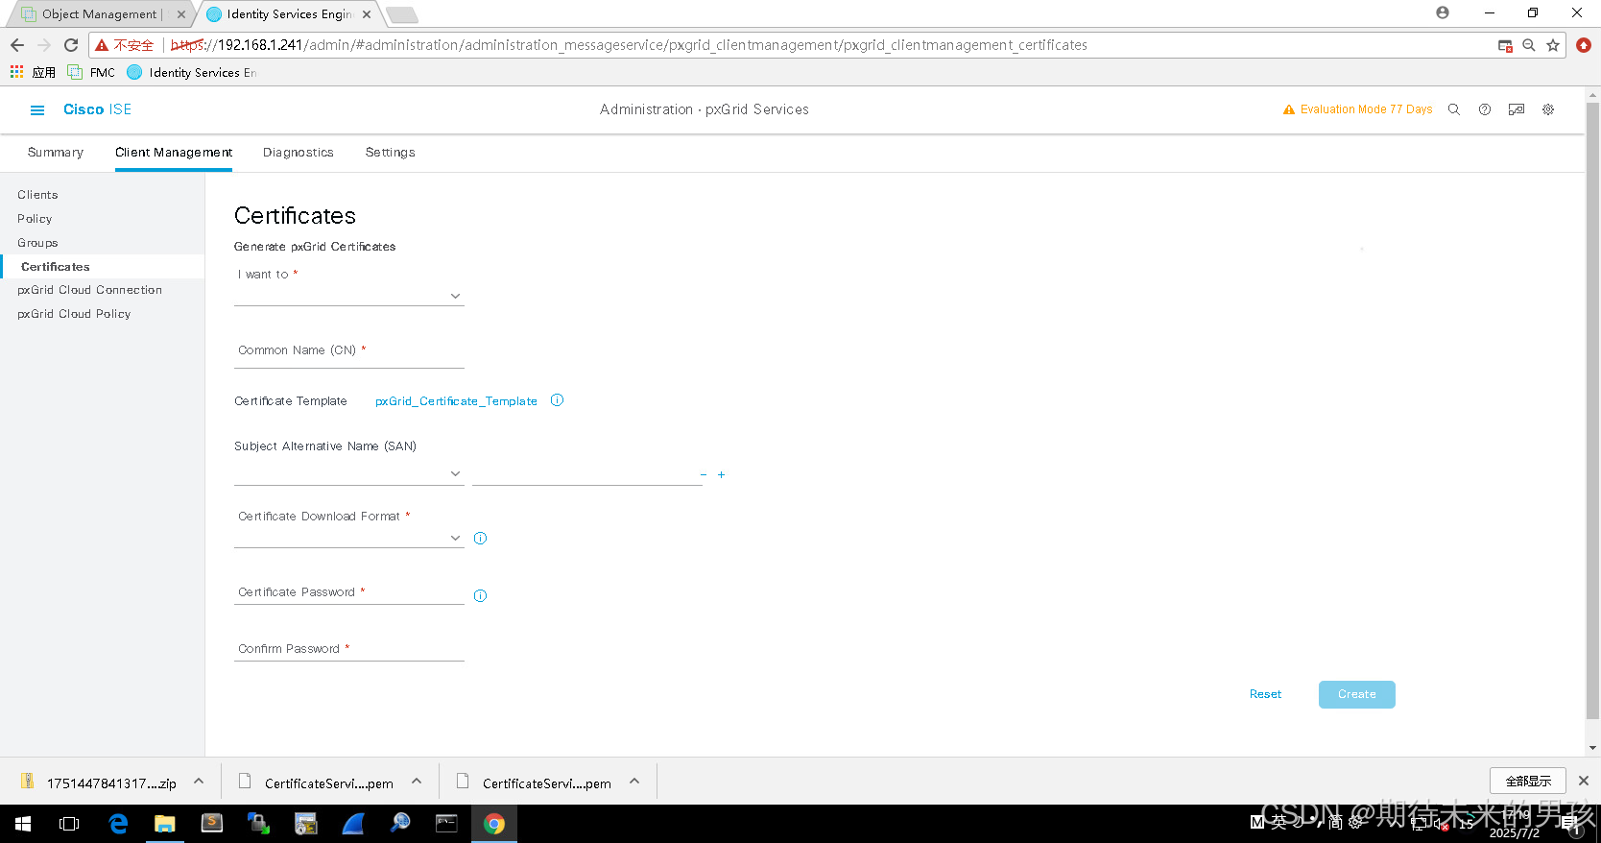Click the browser address bar URL

point(629,45)
